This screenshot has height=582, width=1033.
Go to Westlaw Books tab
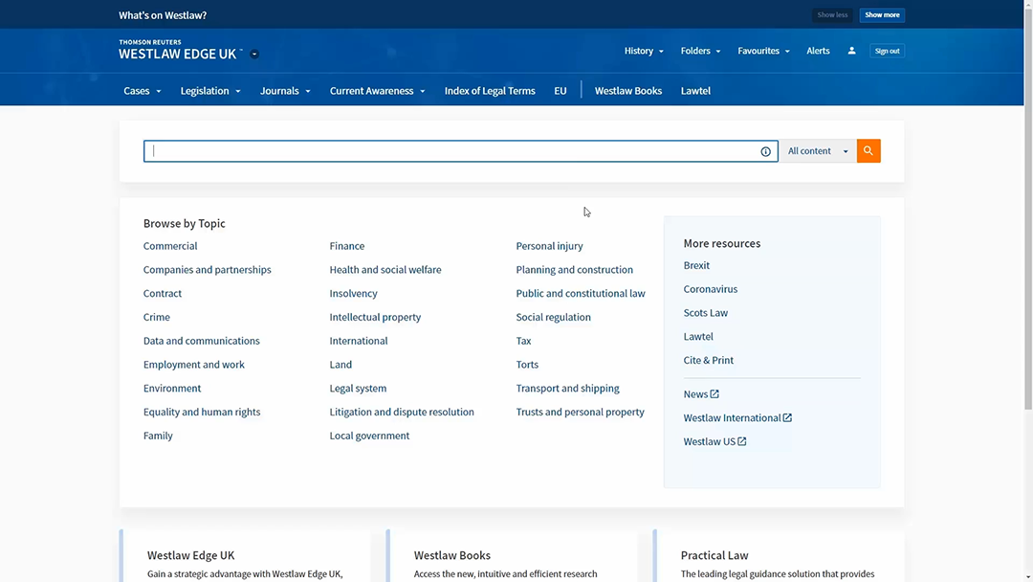(x=627, y=91)
